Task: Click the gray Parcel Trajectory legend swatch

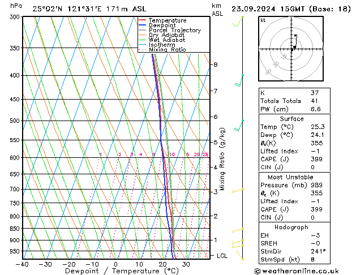Action: click(142, 30)
